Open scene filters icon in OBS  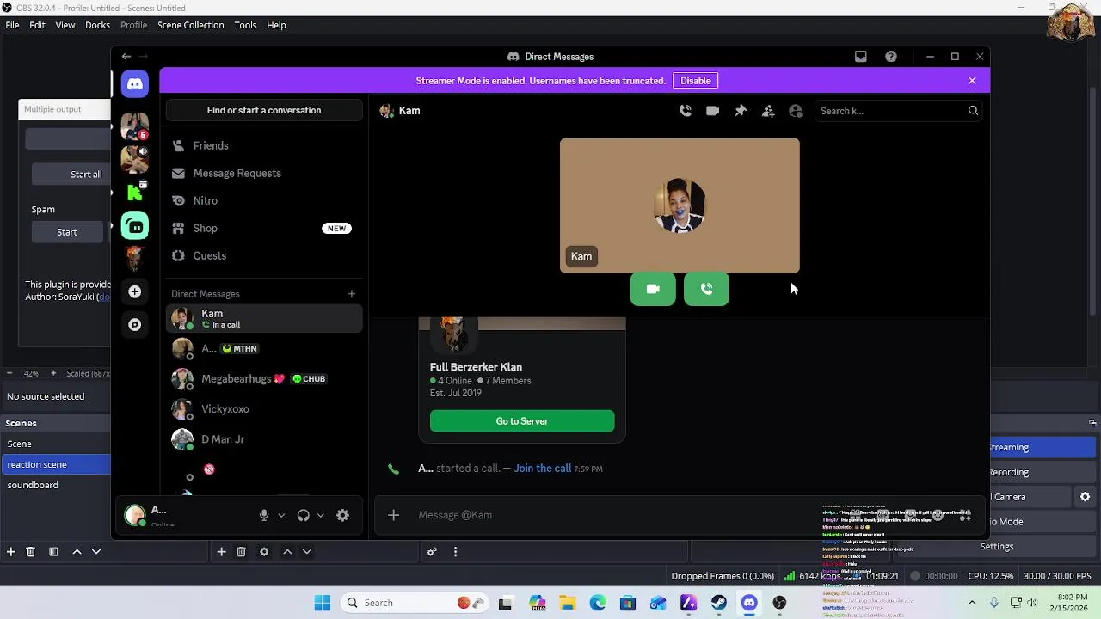(53, 552)
